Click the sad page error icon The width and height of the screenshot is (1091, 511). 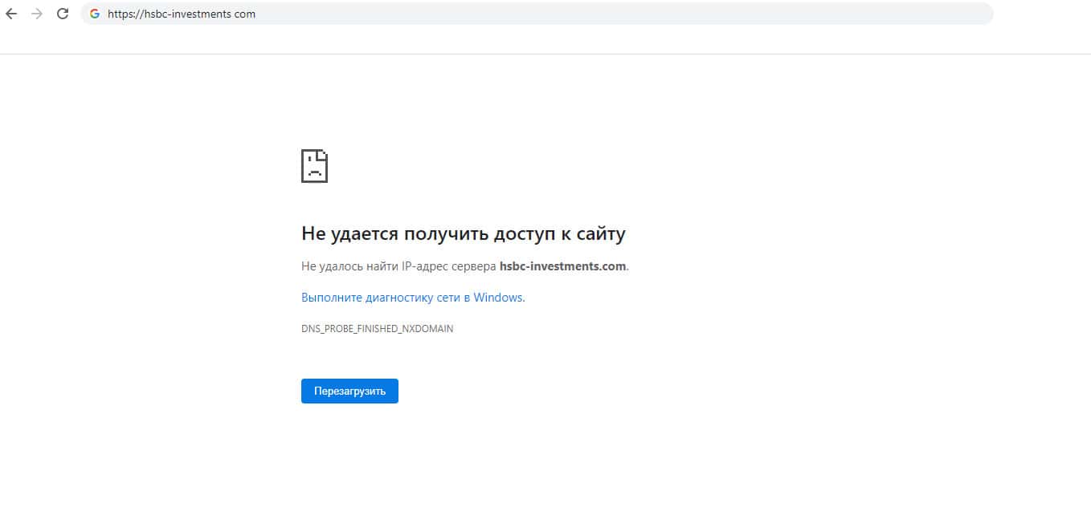pos(314,165)
